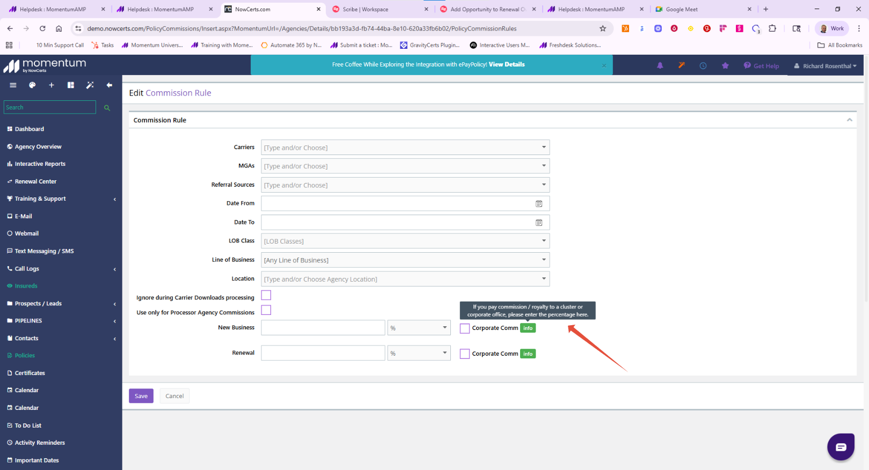
Task: Open the Referral Sources dropdown
Action: coord(405,185)
